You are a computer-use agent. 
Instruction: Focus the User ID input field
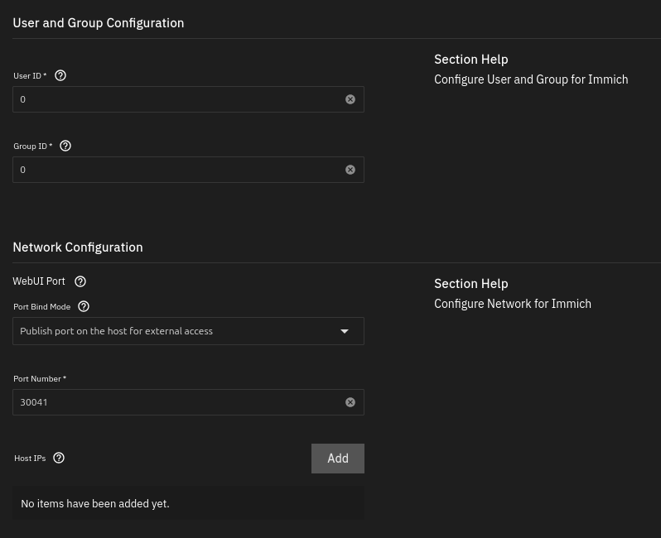[x=178, y=99]
